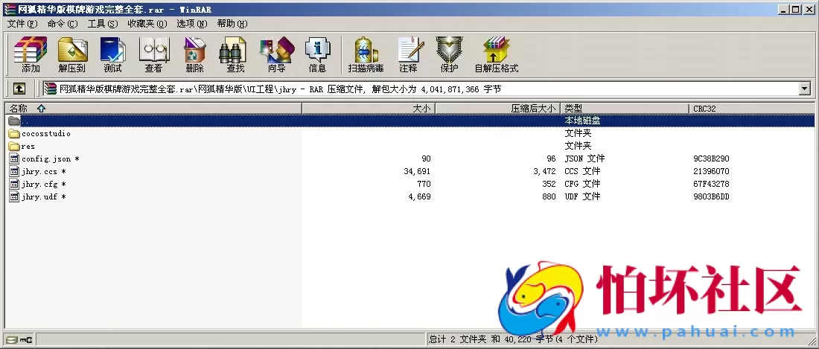
Task: Select the jhry.ccs * file name
Action: tap(44, 172)
